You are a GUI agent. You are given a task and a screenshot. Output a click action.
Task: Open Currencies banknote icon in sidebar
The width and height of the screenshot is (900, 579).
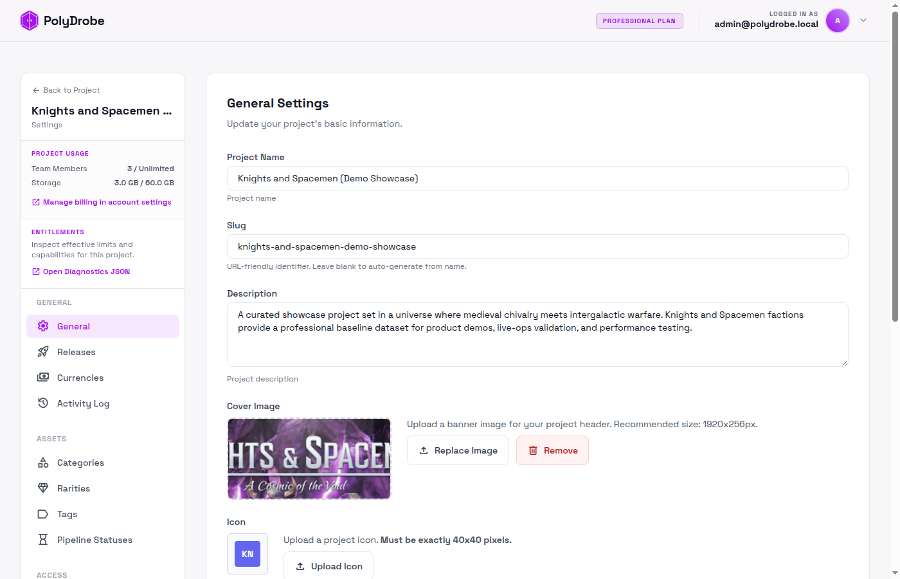point(43,378)
